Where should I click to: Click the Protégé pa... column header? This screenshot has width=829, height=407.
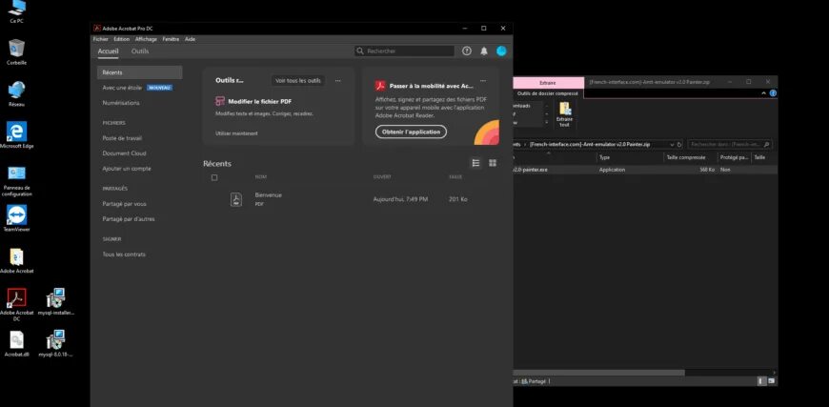[734, 157]
